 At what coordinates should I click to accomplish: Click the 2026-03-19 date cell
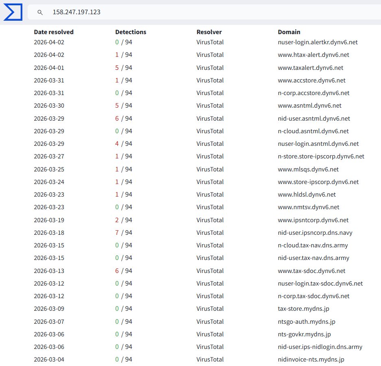pyautogui.click(x=49, y=220)
